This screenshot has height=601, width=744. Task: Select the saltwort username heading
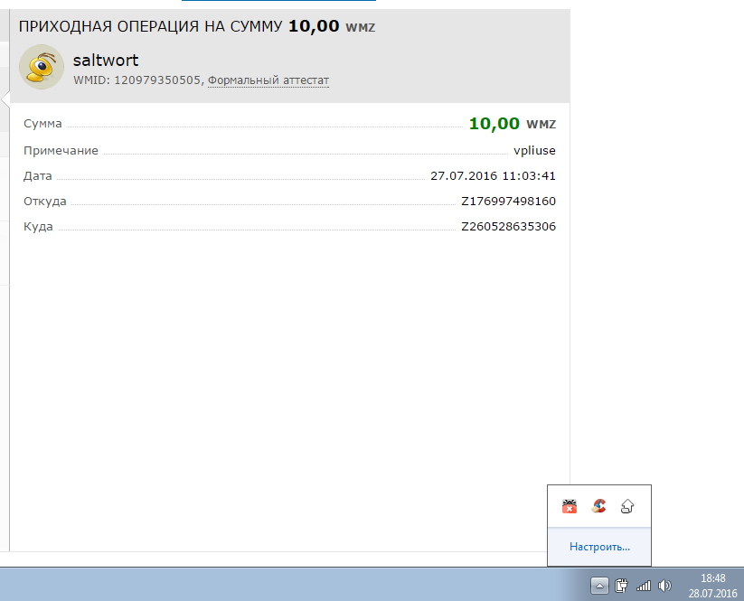point(106,61)
